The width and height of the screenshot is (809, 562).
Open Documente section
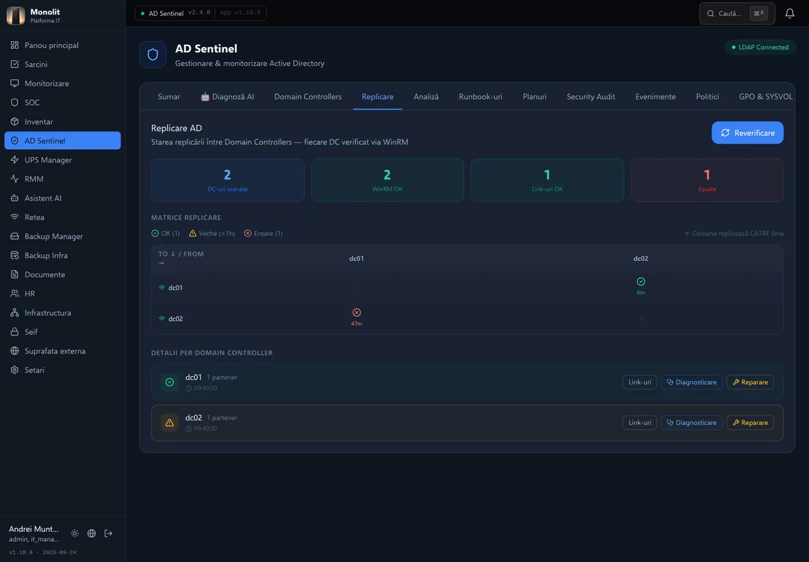point(62,274)
